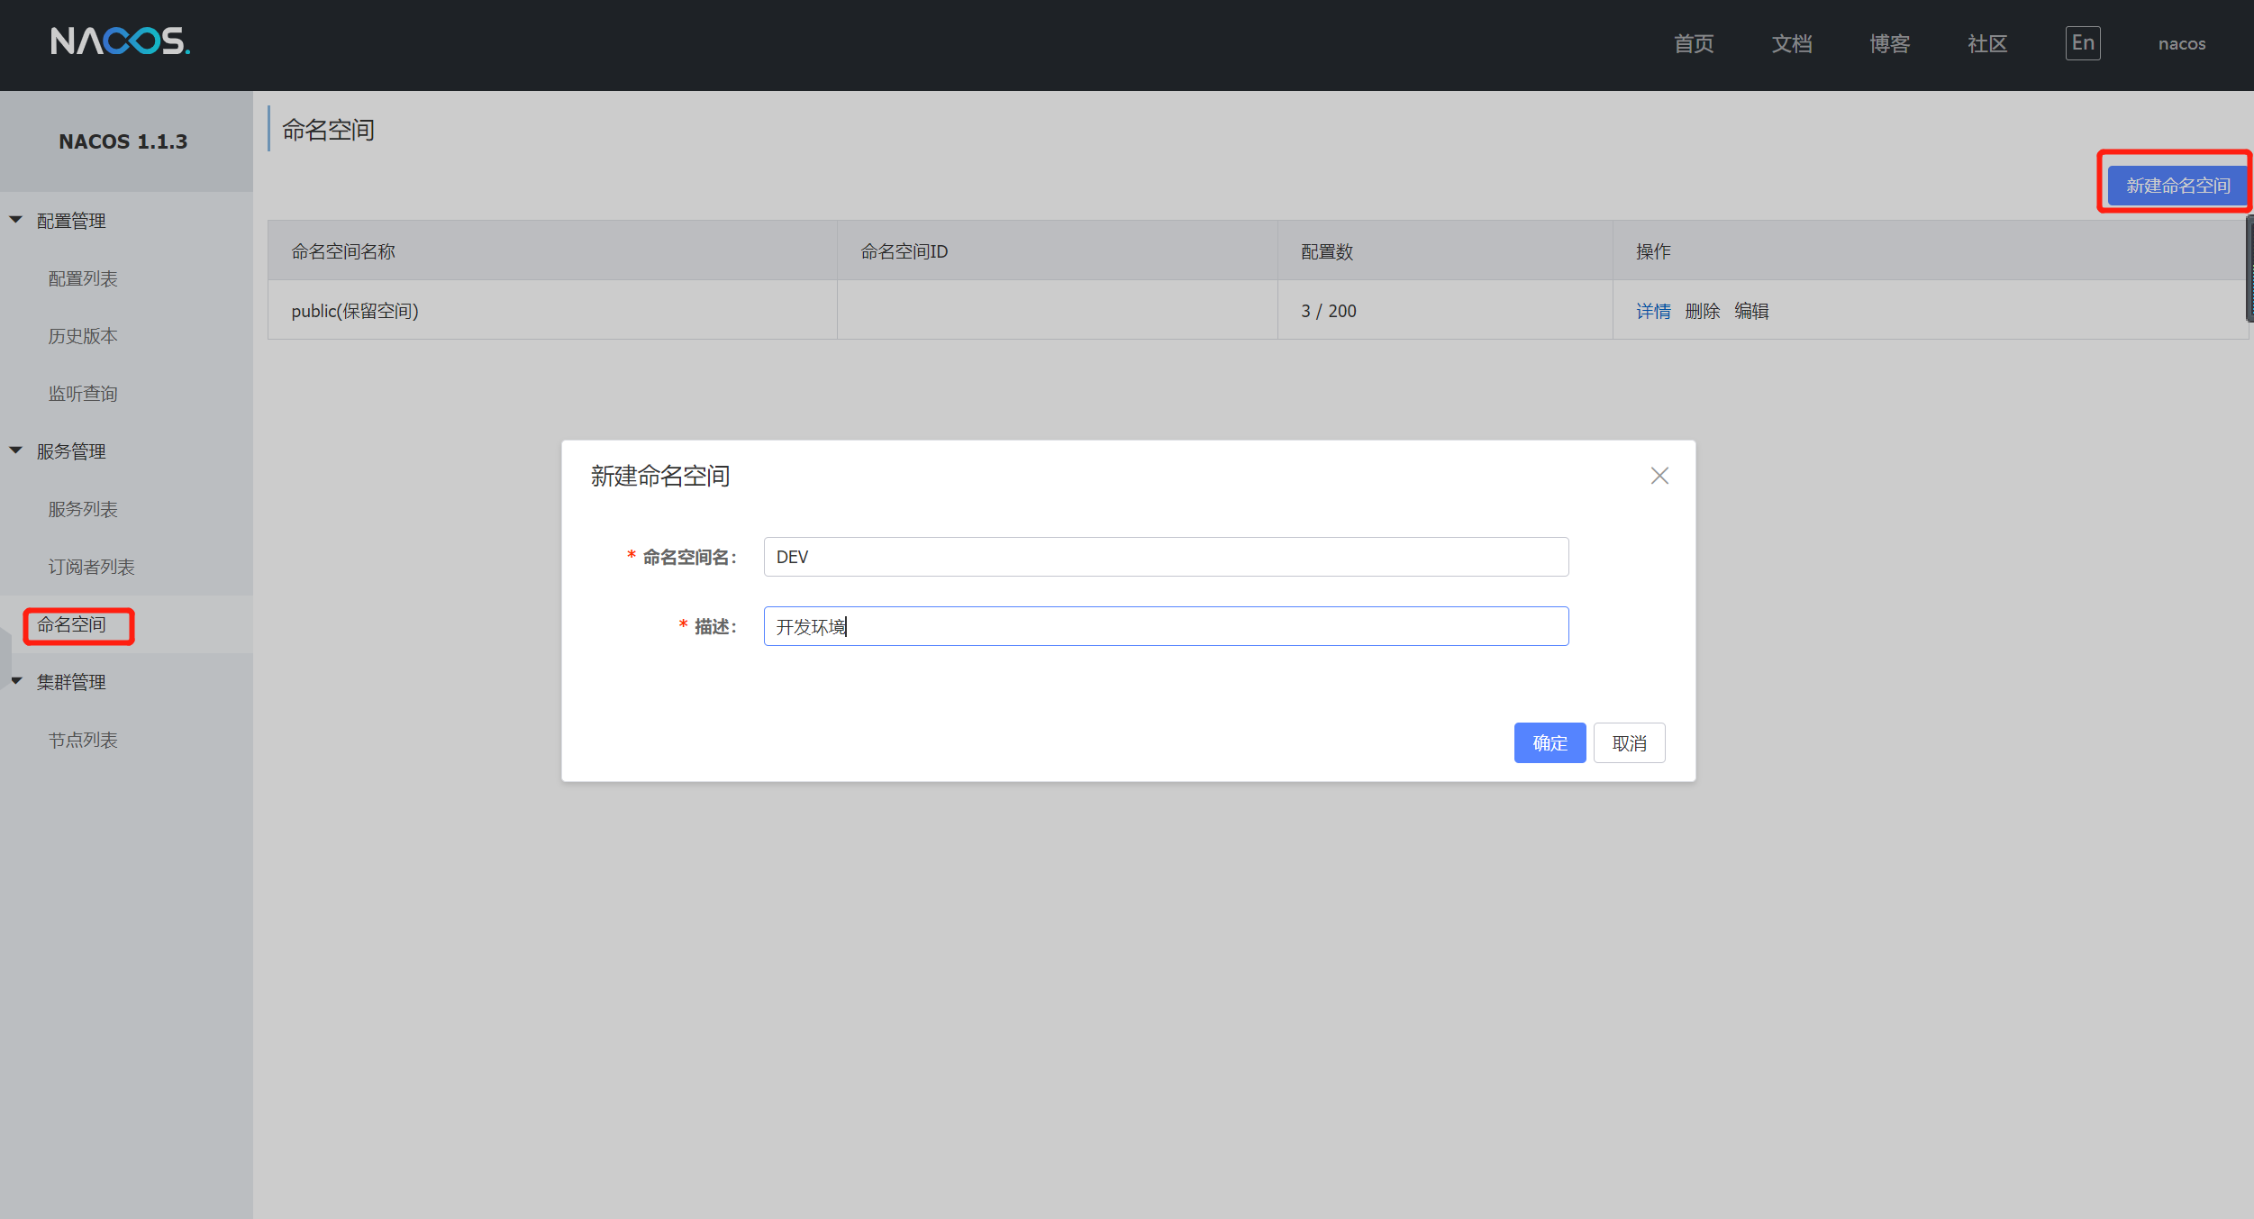Close the 新建命名空间 dialog
Image resolution: width=2254 pixels, height=1219 pixels.
coord(1659,476)
